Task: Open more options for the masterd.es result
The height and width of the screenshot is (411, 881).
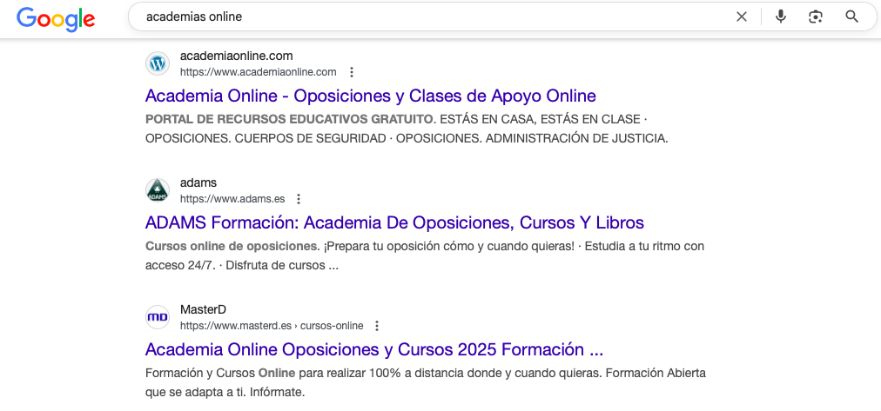Action: coord(377,325)
